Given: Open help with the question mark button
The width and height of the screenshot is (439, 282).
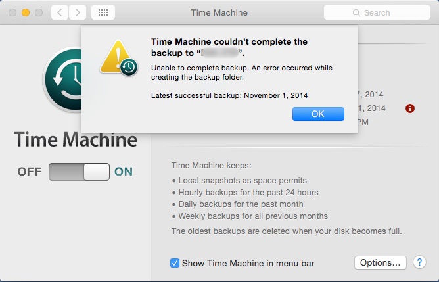Looking at the screenshot, I should coord(419,262).
